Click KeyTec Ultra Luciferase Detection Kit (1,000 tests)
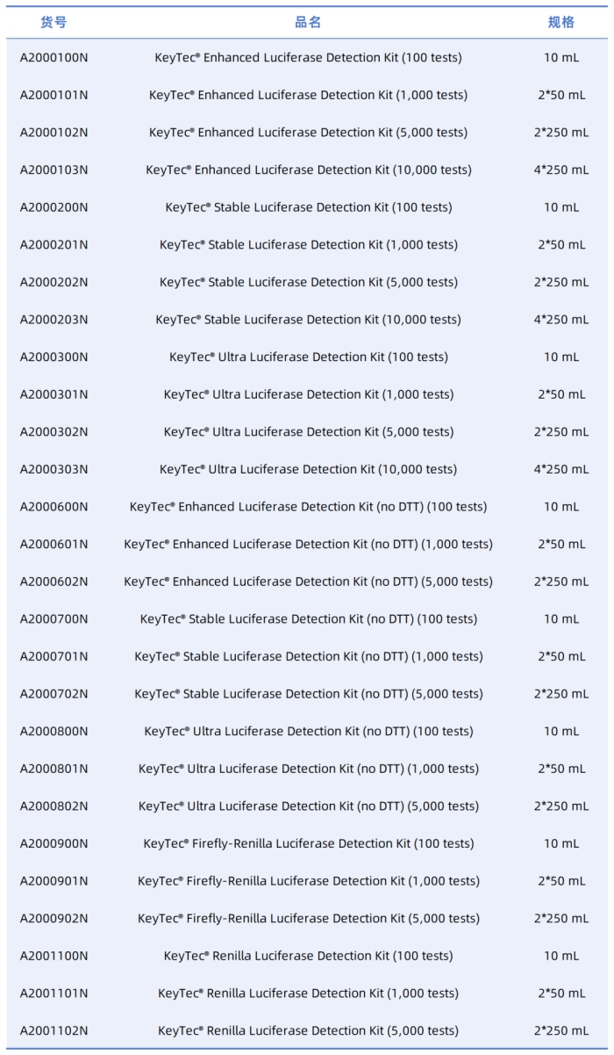 point(309,394)
